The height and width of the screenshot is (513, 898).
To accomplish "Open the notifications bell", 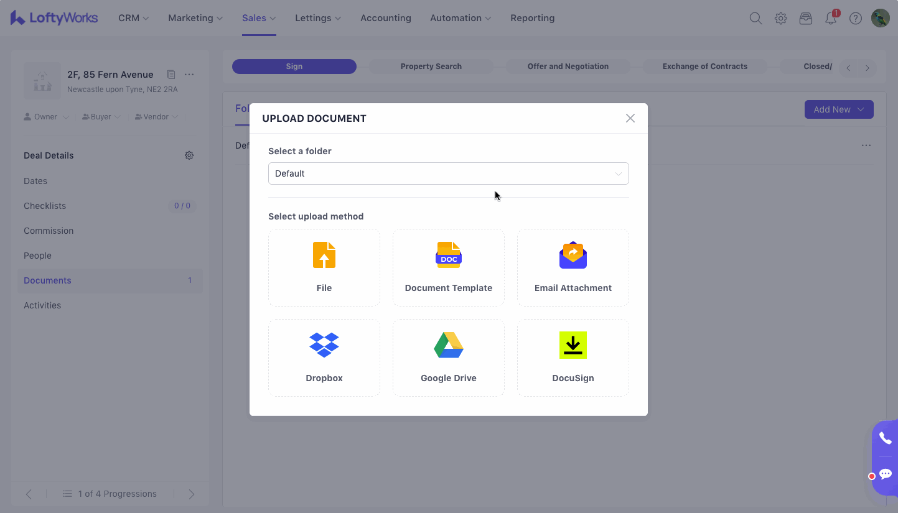I will 831,19.
